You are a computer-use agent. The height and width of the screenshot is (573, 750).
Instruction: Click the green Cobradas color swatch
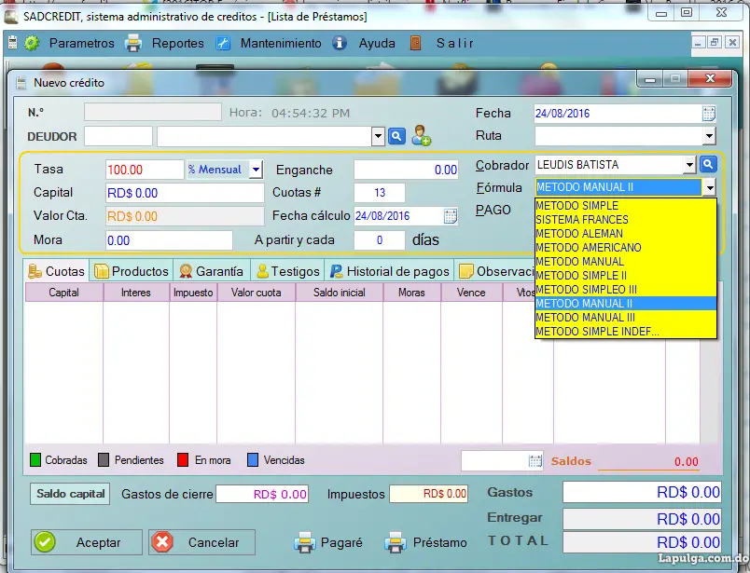[35, 460]
